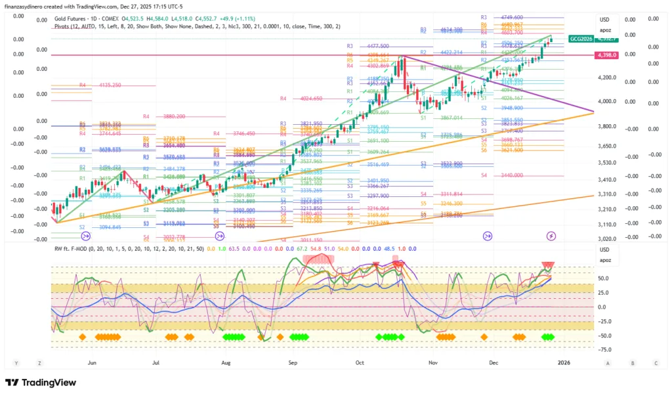Click the A icon at bottom right
672x396 pixels.
pyautogui.click(x=608, y=363)
